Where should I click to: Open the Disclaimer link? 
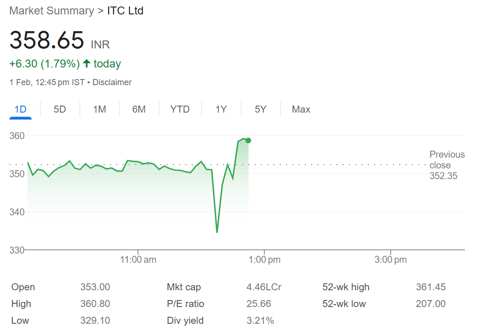112,82
